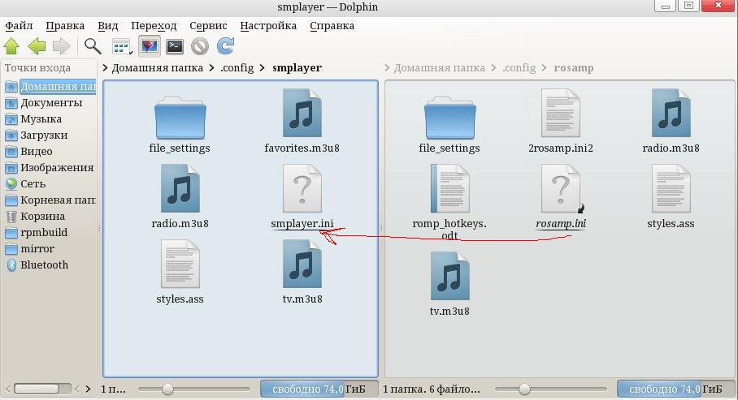Viewport: 738px width, 400px height.
Task: Adjust right pane icon zoom slider
Action: (x=524, y=389)
